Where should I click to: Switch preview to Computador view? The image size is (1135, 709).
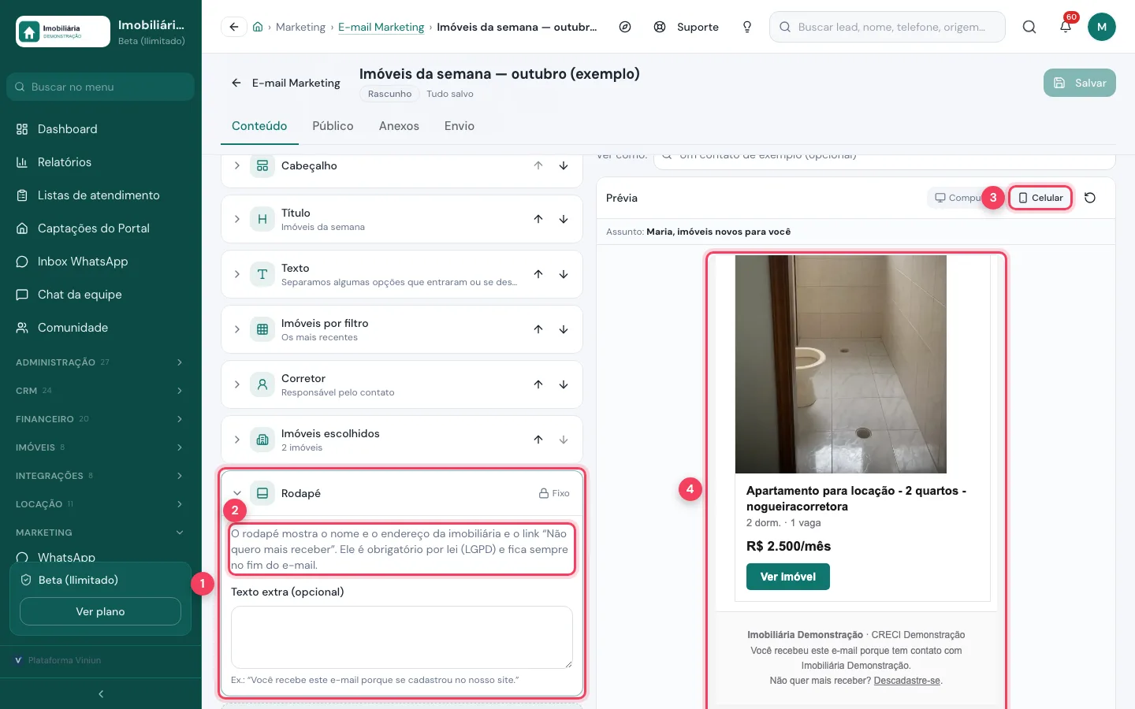pyautogui.click(x=957, y=198)
